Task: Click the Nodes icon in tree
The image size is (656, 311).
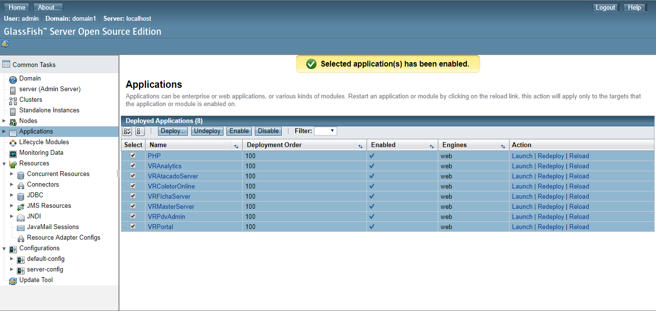Action: (13, 122)
